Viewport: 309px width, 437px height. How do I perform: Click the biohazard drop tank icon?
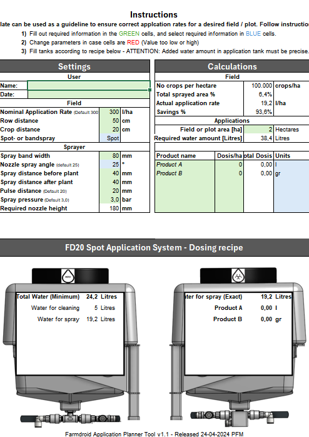point(238,276)
